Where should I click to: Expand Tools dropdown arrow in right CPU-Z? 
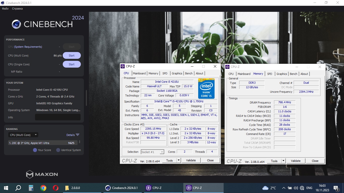click(283, 161)
